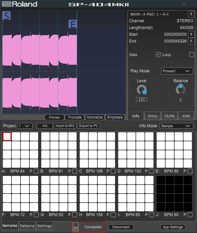Click the Emphasis button
Image resolution: width=197 pixels, height=233 pixels.
115,117
